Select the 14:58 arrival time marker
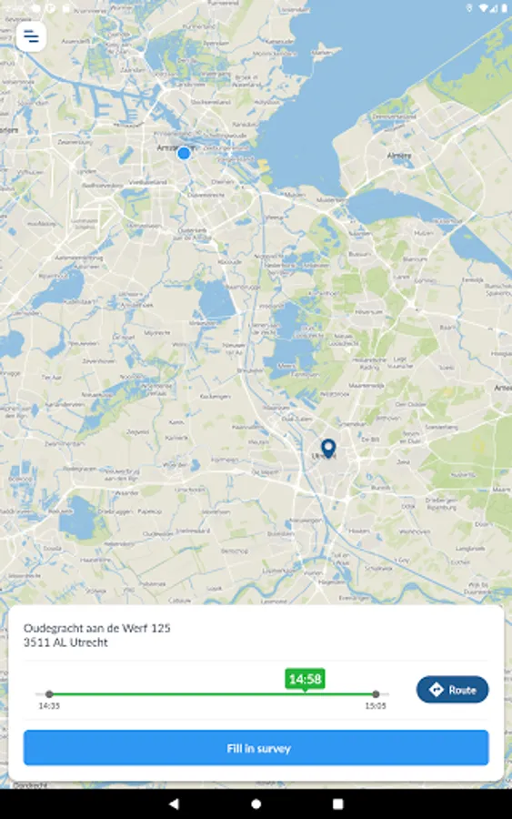Image resolution: width=512 pixels, height=819 pixels. (x=305, y=679)
